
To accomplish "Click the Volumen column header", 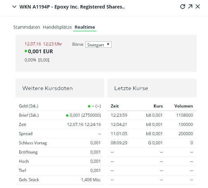I will (x=183, y=106).
